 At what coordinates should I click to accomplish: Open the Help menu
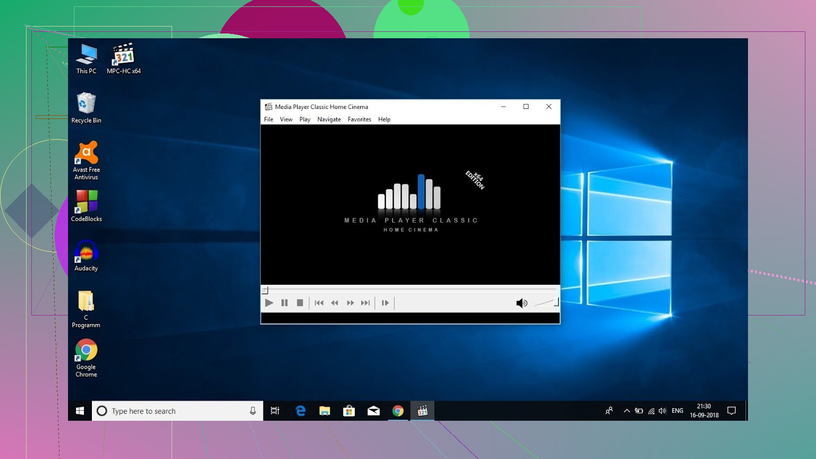click(x=384, y=120)
